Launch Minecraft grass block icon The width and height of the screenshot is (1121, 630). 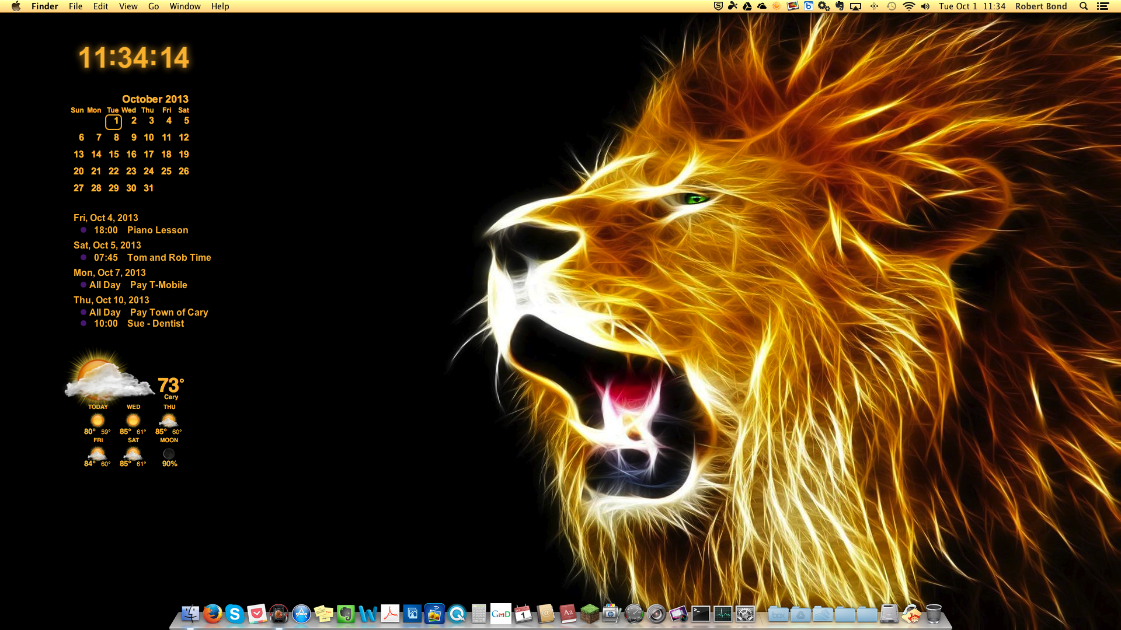pos(590,614)
